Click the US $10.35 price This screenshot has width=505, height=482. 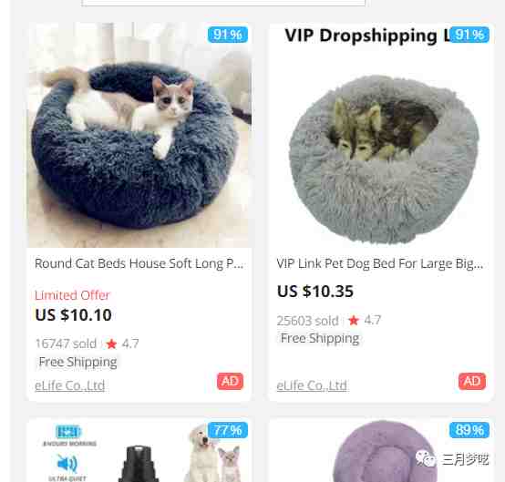coord(315,291)
